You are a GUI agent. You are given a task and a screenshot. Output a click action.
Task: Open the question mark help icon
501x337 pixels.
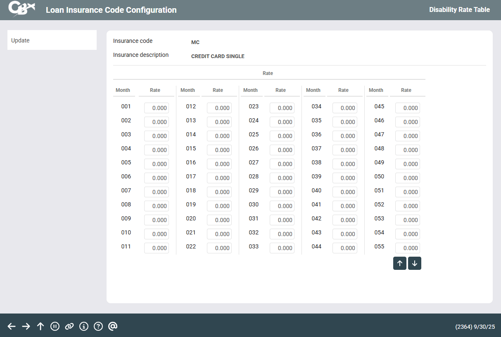click(x=98, y=326)
